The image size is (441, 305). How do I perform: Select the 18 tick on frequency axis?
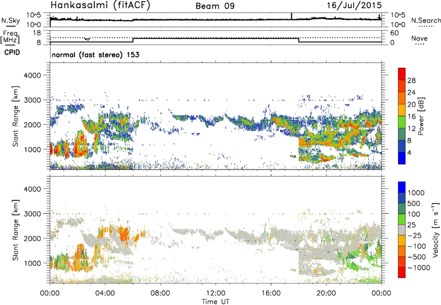[x=37, y=33]
